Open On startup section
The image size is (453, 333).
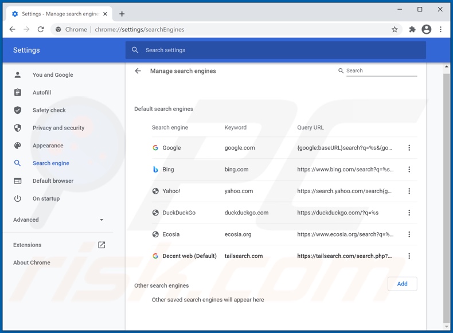click(46, 198)
